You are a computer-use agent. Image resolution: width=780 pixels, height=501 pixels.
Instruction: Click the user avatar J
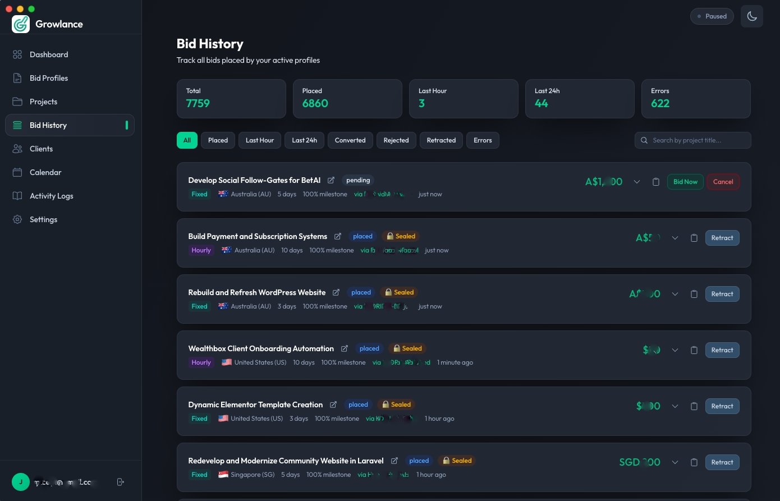(x=21, y=482)
